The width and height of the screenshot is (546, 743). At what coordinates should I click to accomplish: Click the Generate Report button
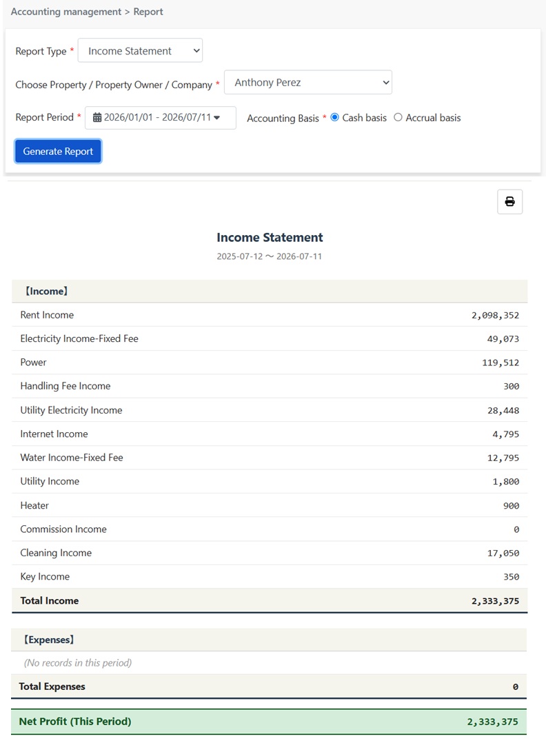(x=58, y=151)
